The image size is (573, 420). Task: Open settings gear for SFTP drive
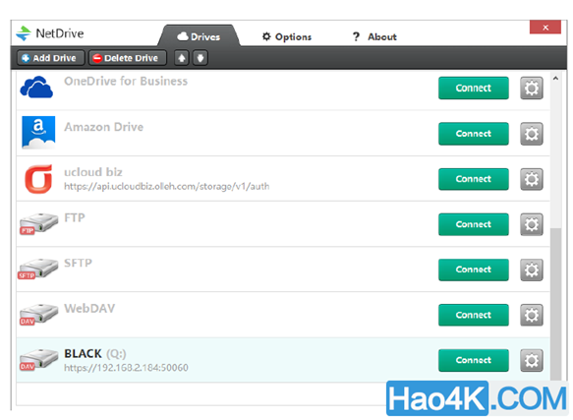(x=532, y=270)
